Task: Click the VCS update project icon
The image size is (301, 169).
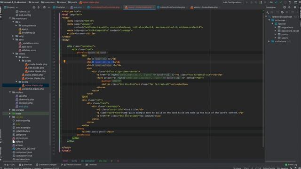Action: click(x=276, y=2)
